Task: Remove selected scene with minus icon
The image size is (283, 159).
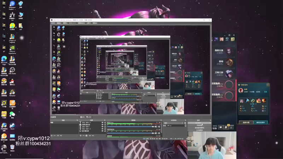Action: (54, 136)
